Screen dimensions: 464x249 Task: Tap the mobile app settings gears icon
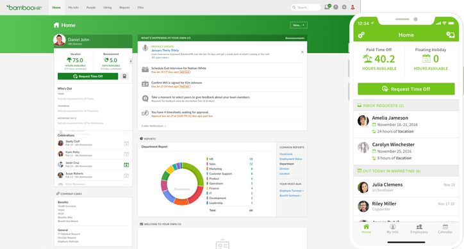click(x=361, y=35)
